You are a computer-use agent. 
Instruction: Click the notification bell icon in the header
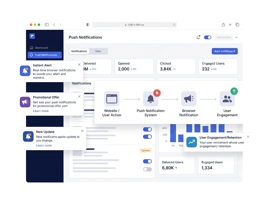(198, 37)
